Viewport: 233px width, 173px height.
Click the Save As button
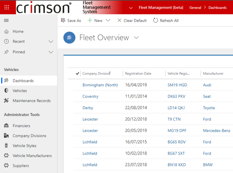pyautogui.click(x=71, y=20)
